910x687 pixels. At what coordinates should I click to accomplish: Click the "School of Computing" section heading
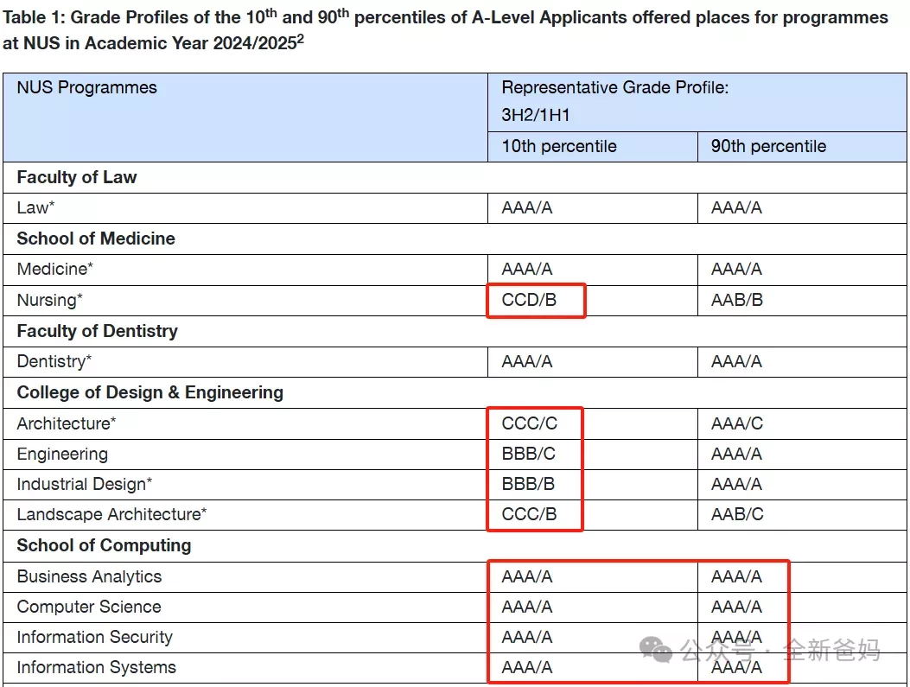[104, 545]
